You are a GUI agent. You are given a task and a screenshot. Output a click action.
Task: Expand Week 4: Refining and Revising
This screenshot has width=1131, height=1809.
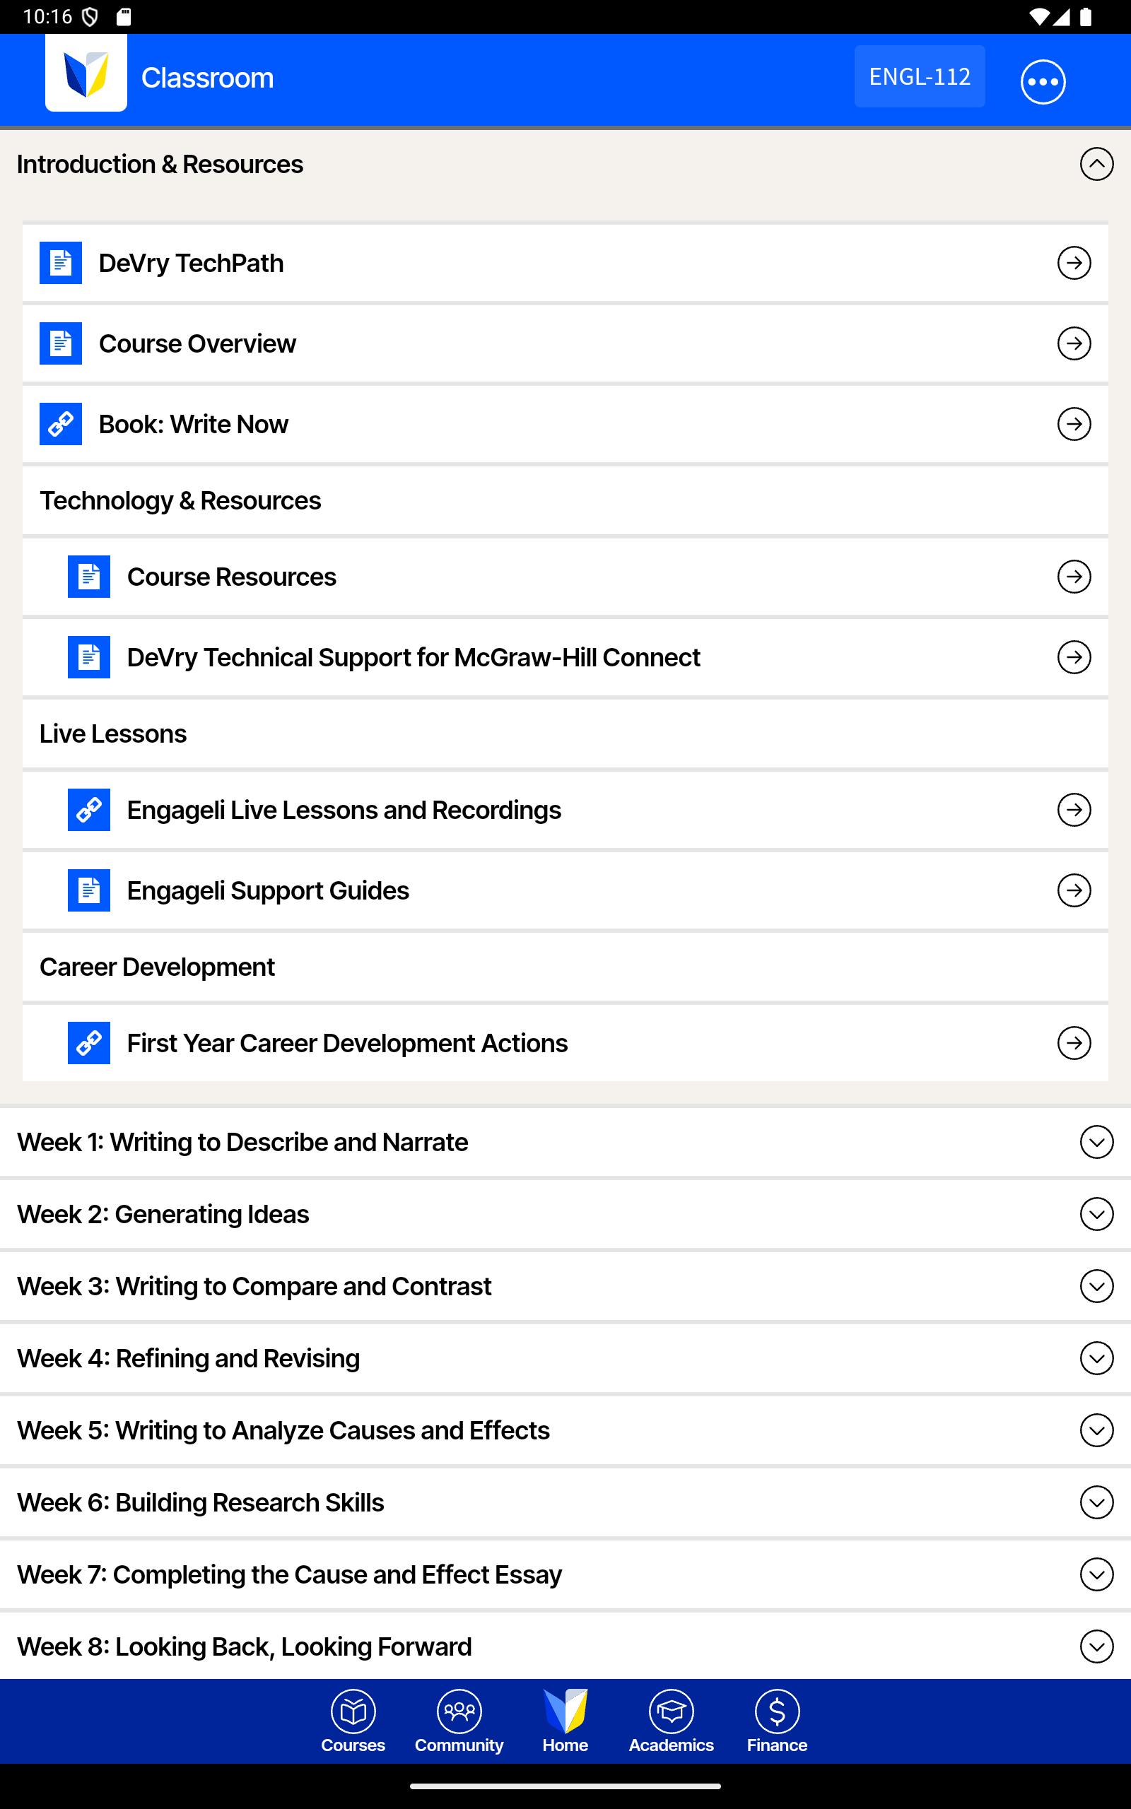pyautogui.click(x=1096, y=1358)
